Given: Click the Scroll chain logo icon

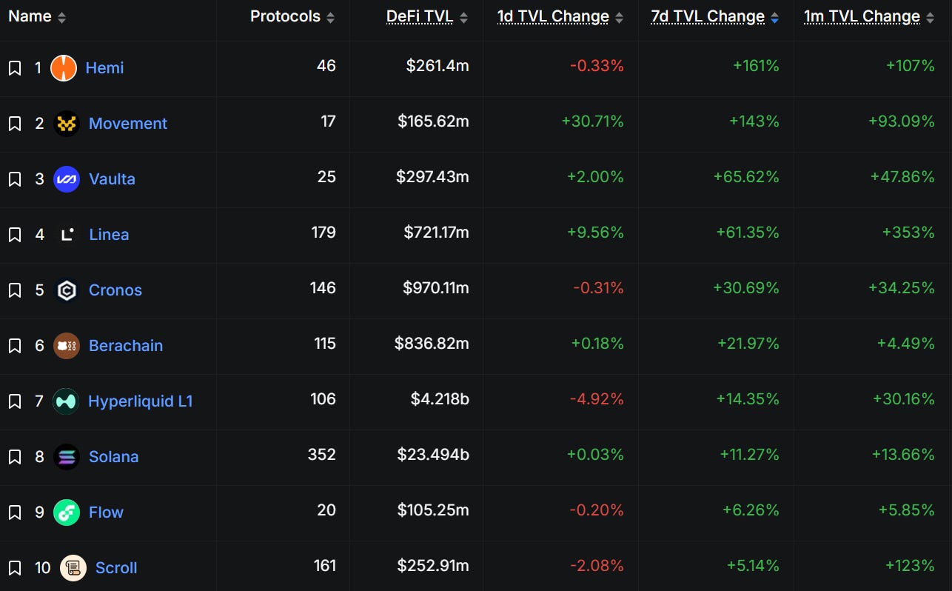Looking at the screenshot, I should [73, 568].
